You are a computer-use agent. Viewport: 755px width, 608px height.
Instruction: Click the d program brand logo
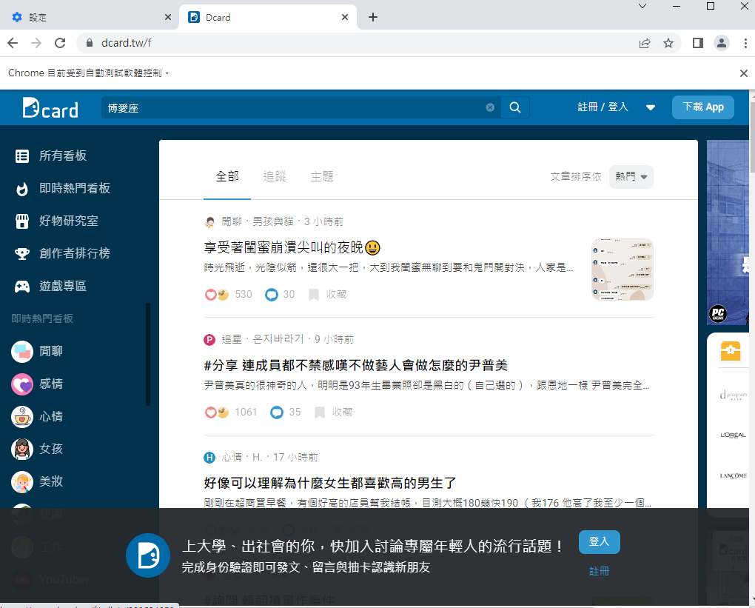pyautogui.click(x=733, y=395)
